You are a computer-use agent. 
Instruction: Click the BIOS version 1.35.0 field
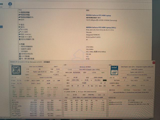(94, 72)
